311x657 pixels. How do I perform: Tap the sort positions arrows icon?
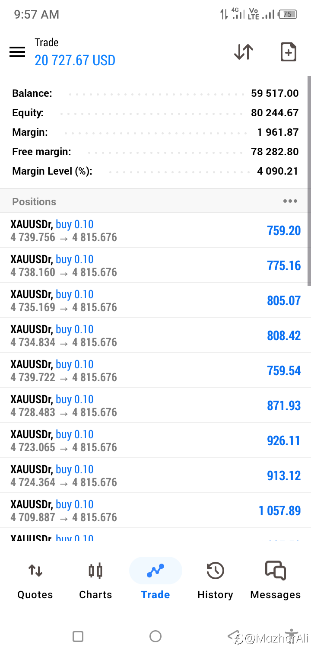[x=243, y=52]
